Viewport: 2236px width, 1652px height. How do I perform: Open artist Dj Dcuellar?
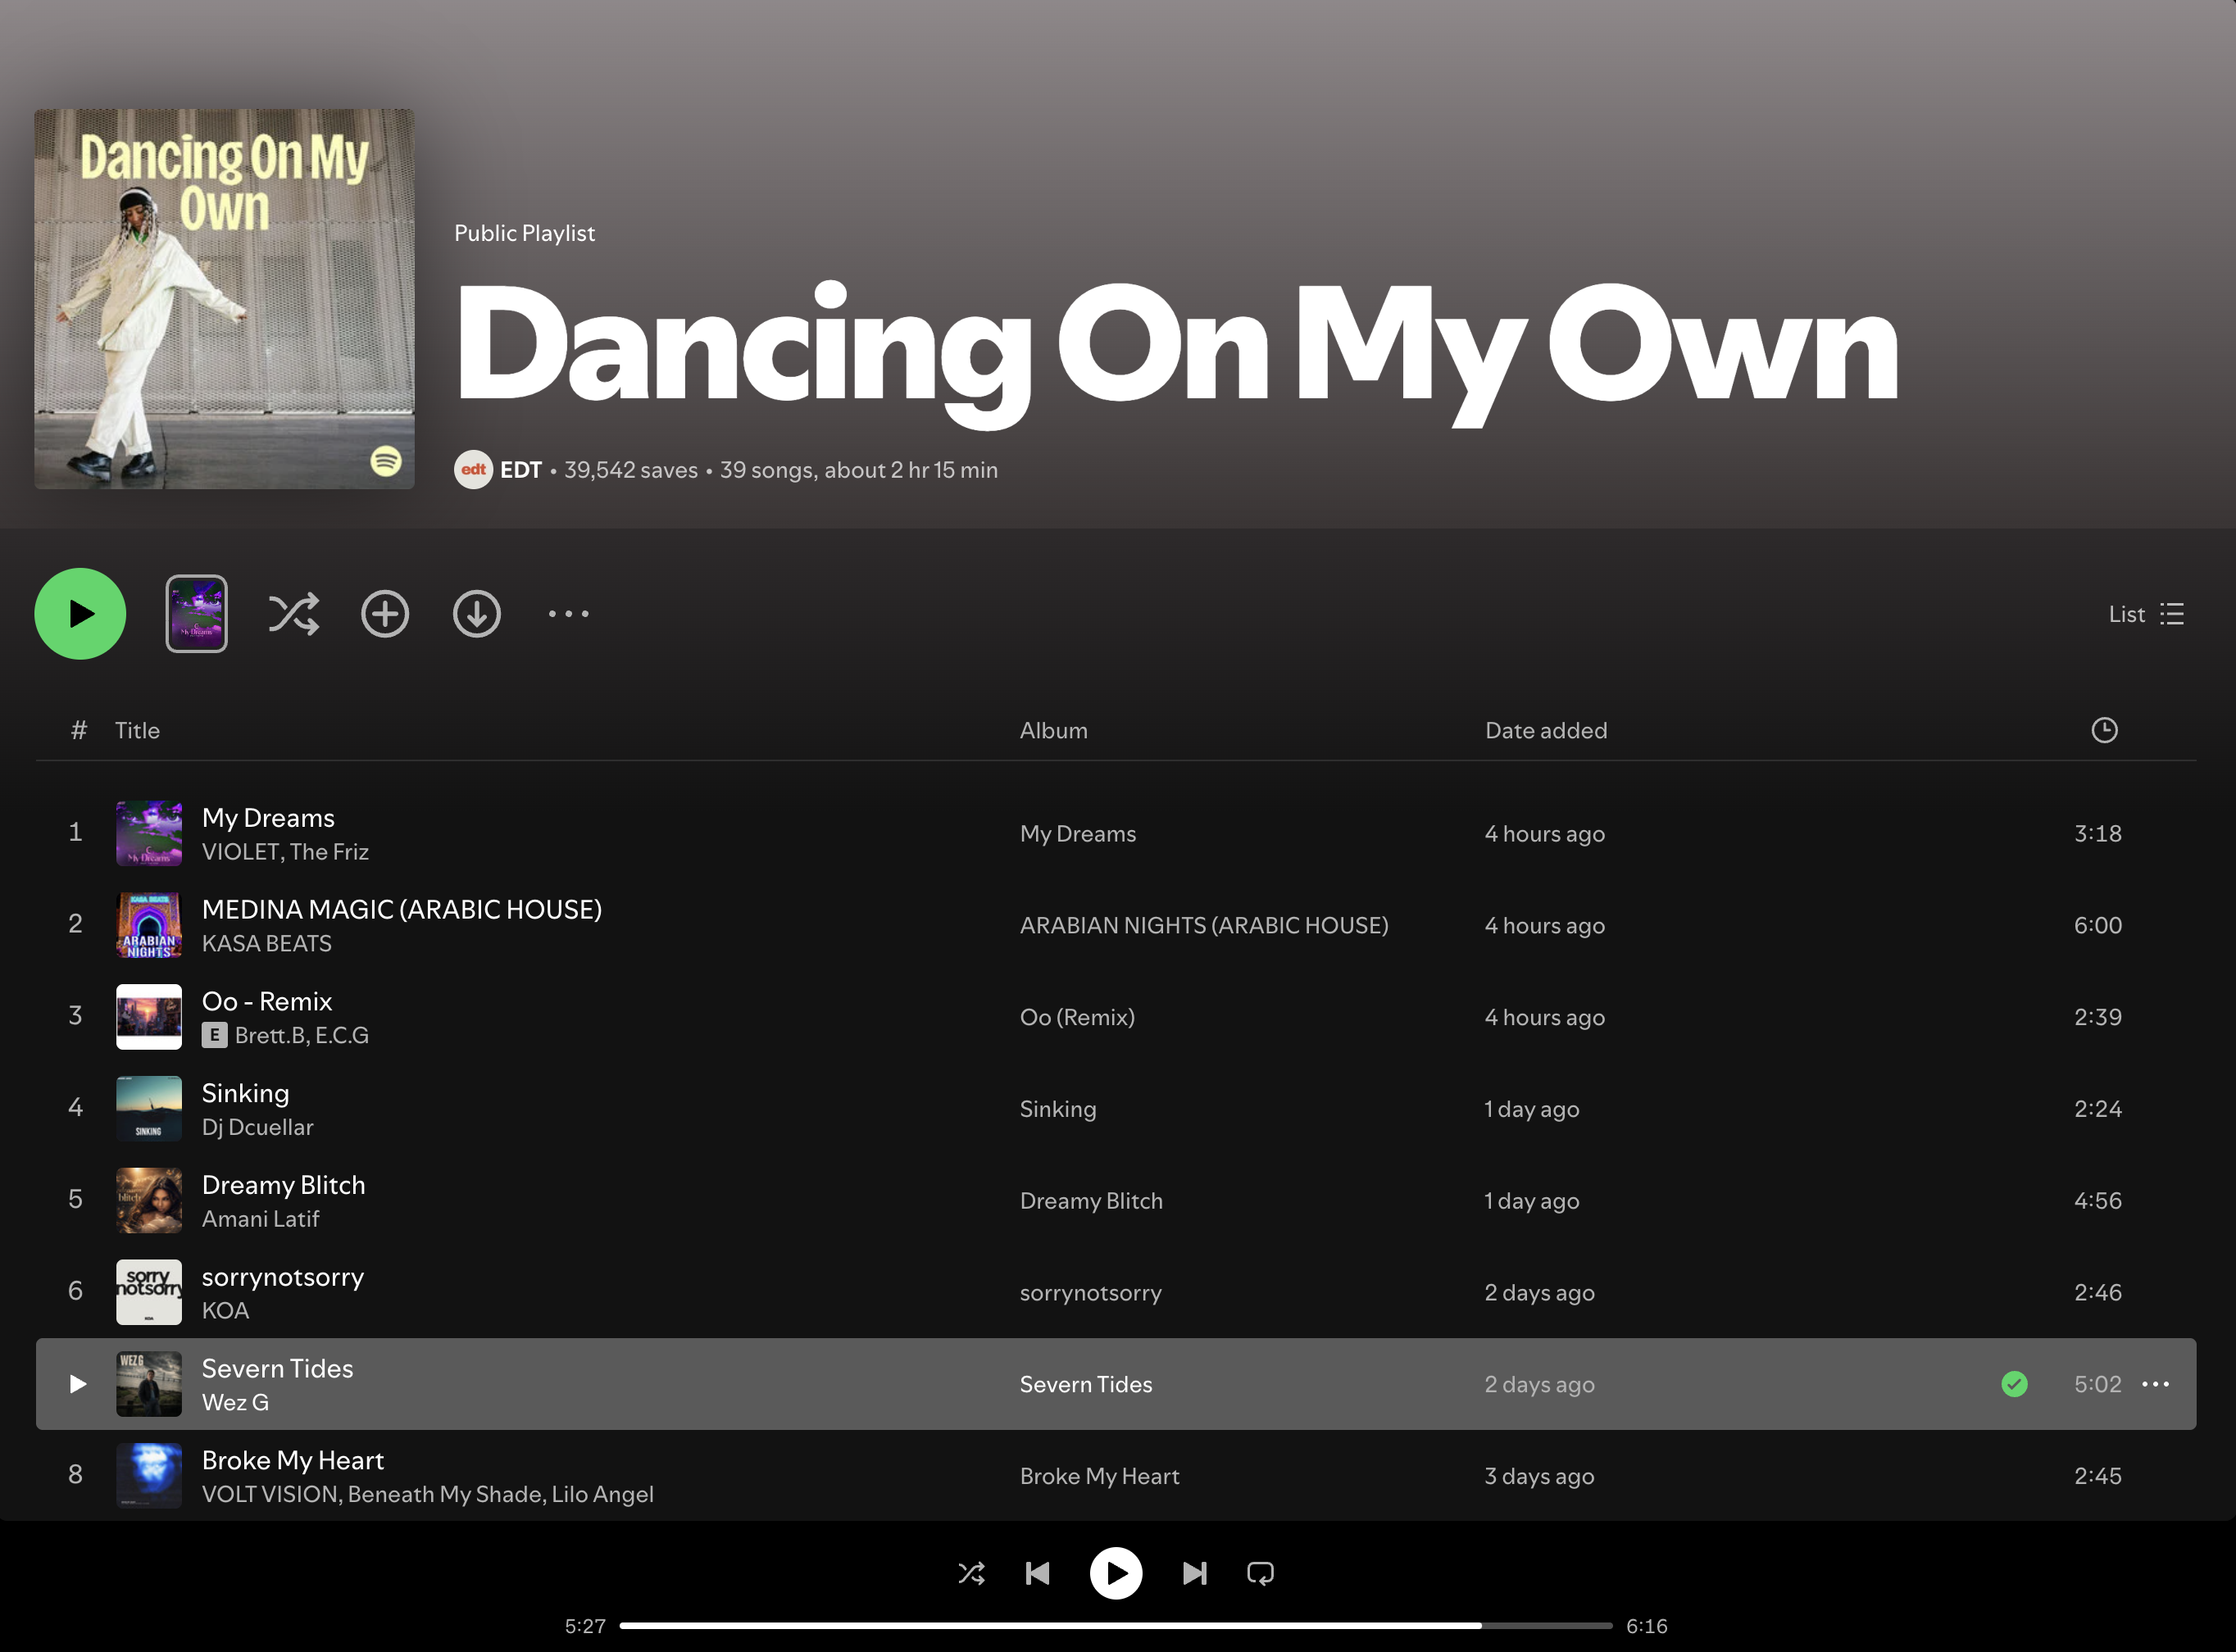click(258, 1127)
